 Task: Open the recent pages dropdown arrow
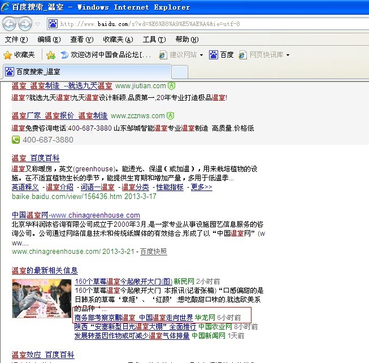pos(38,24)
